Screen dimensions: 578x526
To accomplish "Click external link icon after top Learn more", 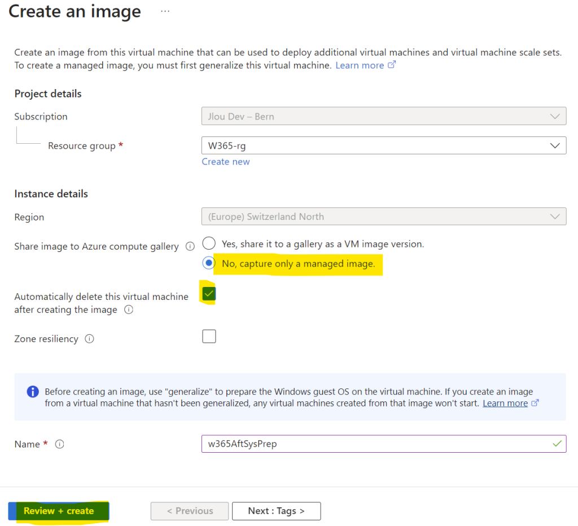I will (392, 65).
